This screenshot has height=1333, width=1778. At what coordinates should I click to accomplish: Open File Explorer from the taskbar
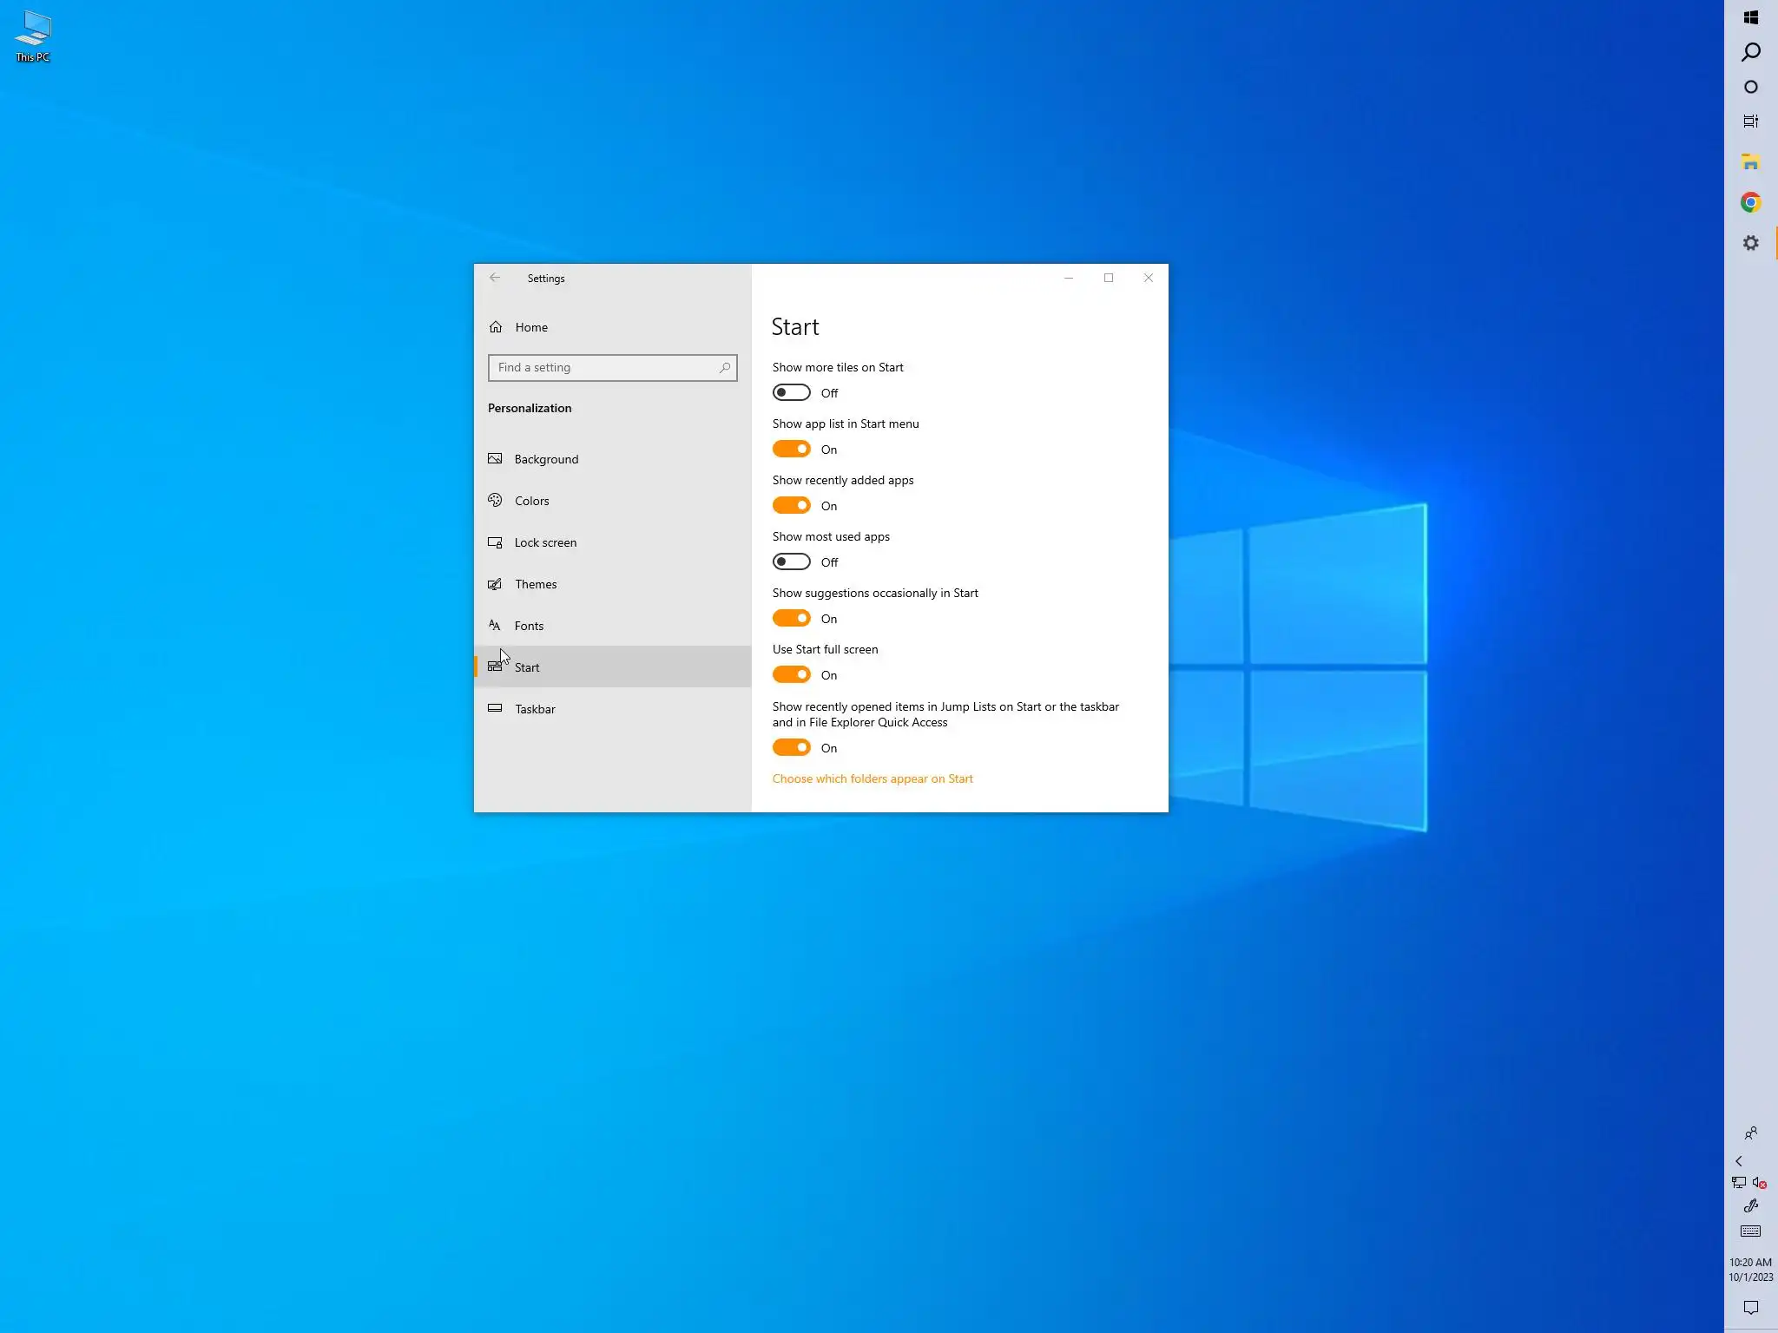coord(1750,162)
